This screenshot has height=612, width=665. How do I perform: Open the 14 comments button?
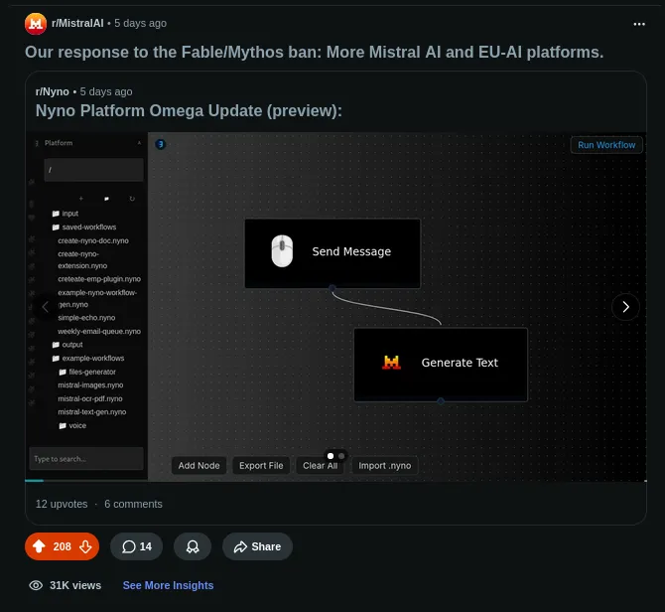(137, 546)
